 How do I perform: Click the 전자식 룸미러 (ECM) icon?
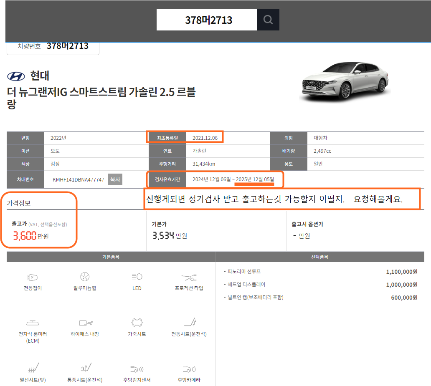tap(33, 323)
